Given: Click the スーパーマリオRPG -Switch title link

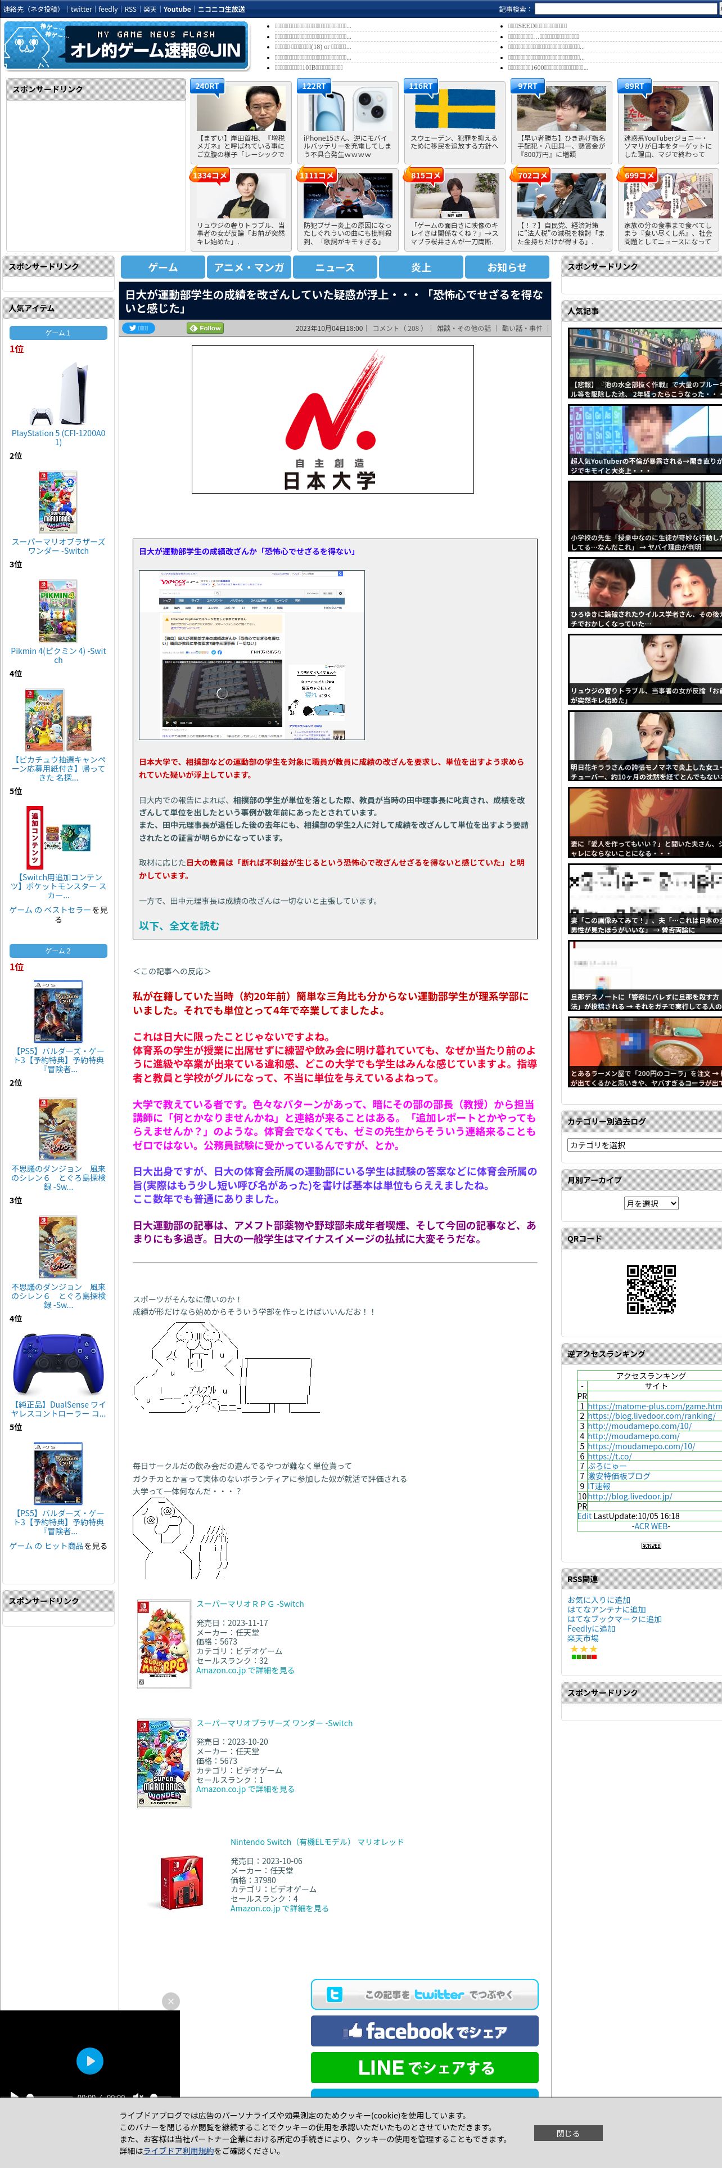Looking at the screenshot, I should click(250, 1604).
